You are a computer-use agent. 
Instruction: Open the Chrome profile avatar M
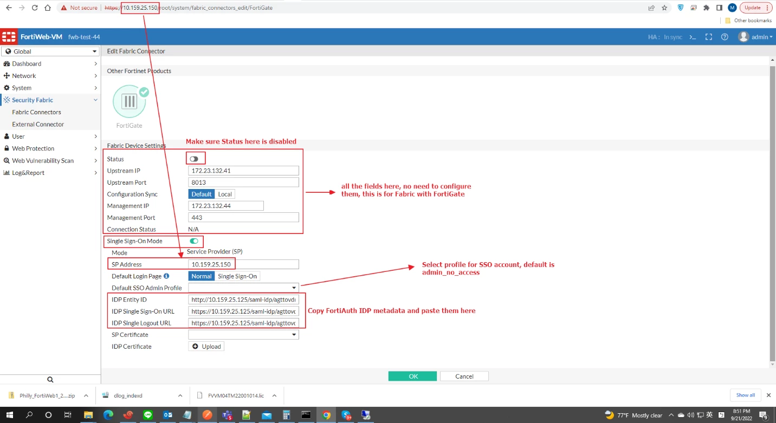coord(732,8)
